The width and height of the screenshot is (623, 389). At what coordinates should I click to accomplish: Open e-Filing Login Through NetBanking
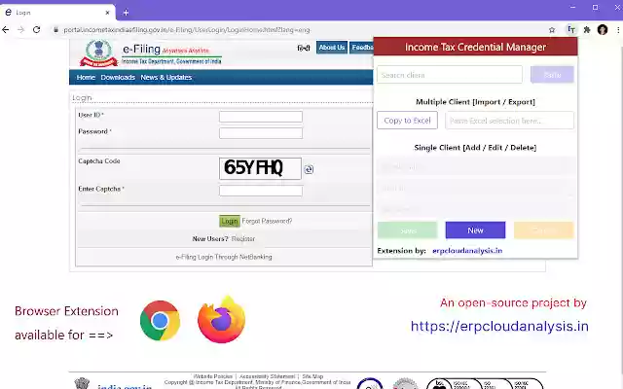(224, 257)
